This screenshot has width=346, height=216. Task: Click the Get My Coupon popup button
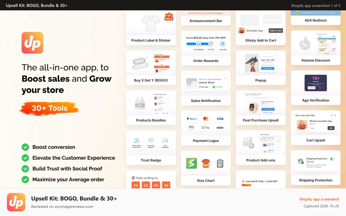(268, 69)
